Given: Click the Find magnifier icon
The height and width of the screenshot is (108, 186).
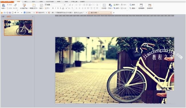Looking at the screenshot, I should coord(131,5).
